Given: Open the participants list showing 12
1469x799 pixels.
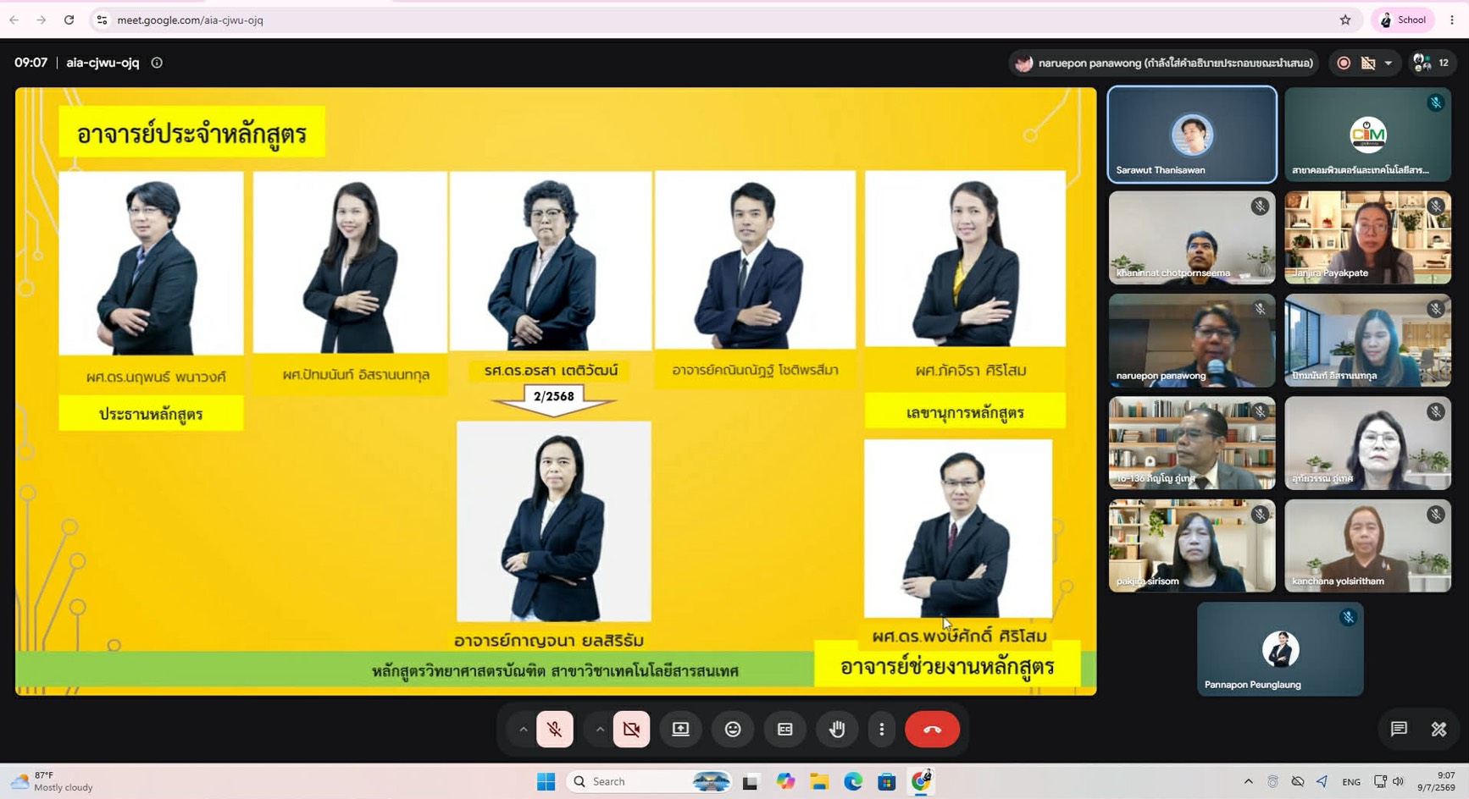Looking at the screenshot, I should (x=1431, y=63).
